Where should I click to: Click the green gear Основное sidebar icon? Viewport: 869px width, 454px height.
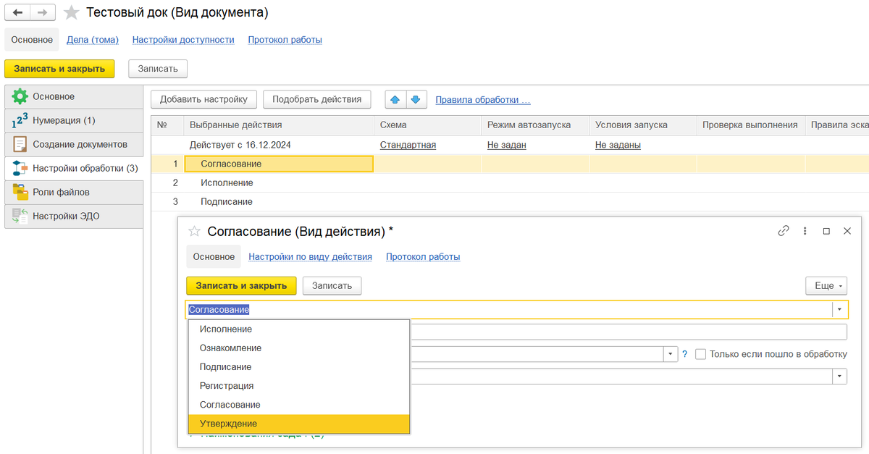(x=20, y=96)
